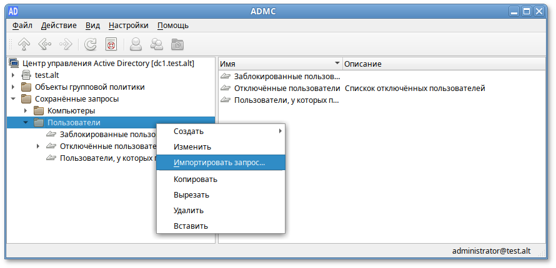Viewport: 556px width, 268px height.
Task: Click query icon of Заблокированные пользователи in tree
Action: pos(51,134)
